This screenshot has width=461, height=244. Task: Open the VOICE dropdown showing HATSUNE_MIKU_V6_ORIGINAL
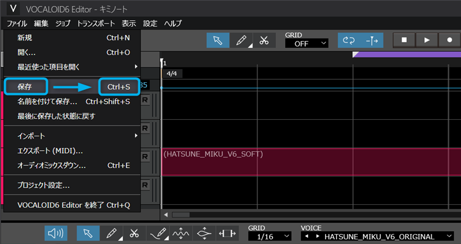click(377, 237)
